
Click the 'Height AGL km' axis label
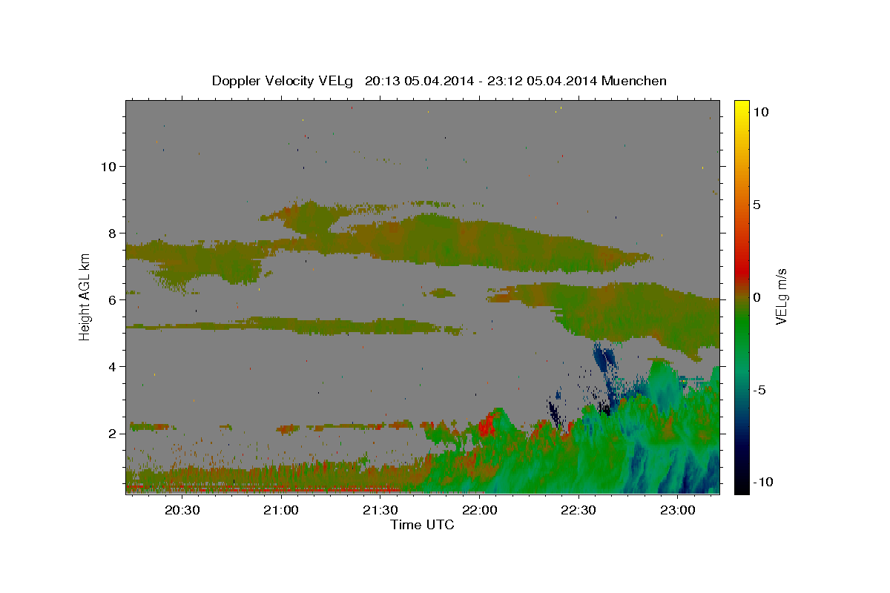click(x=85, y=297)
